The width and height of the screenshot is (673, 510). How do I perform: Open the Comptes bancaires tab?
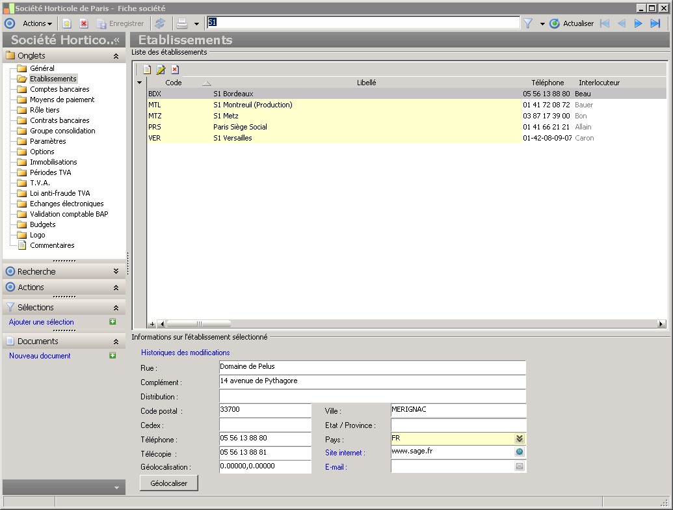[x=59, y=89]
